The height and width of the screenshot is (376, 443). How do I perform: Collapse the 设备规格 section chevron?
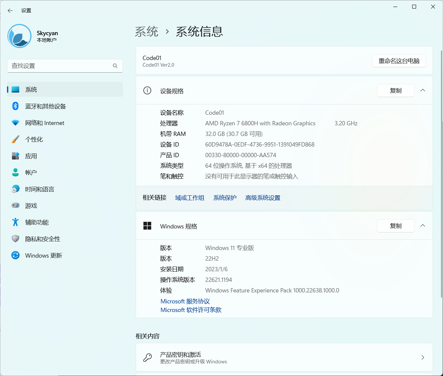coord(423,90)
